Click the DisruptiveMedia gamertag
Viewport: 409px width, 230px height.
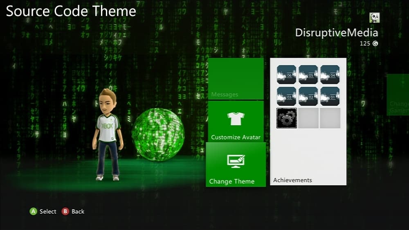click(337, 33)
